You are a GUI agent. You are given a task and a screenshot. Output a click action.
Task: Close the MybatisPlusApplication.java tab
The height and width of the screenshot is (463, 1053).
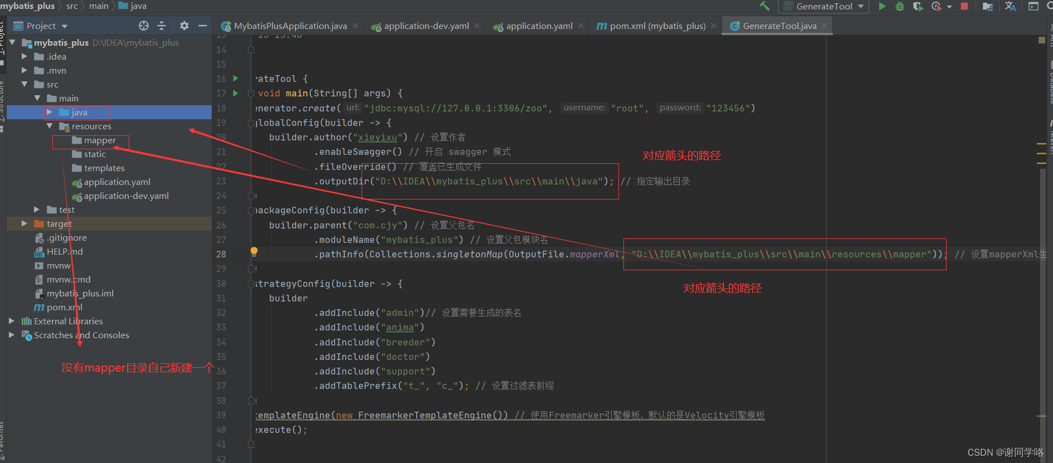tap(355, 26)
